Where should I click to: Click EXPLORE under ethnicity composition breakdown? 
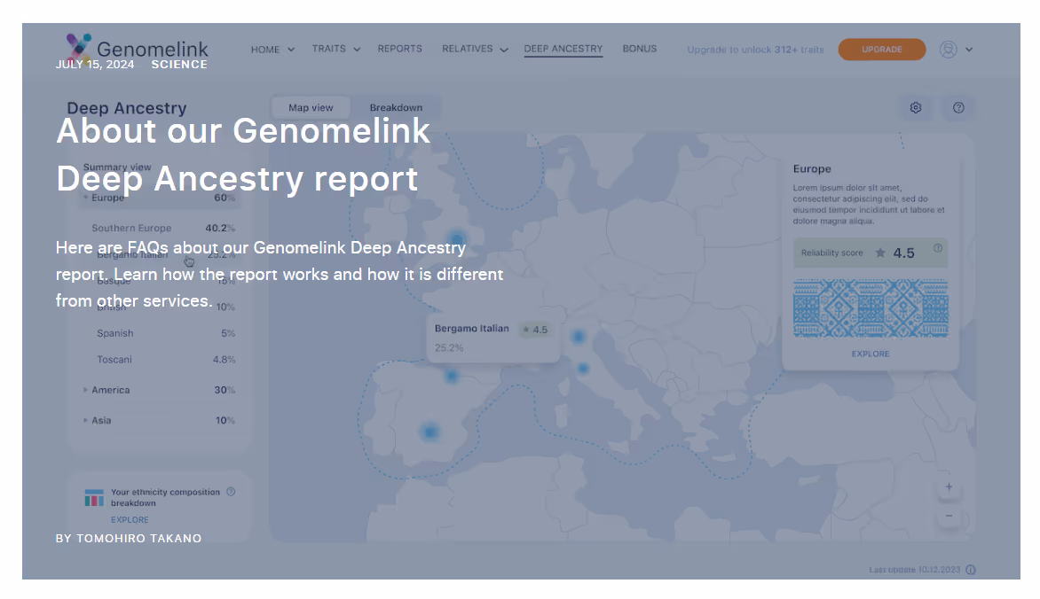(130, 520)
